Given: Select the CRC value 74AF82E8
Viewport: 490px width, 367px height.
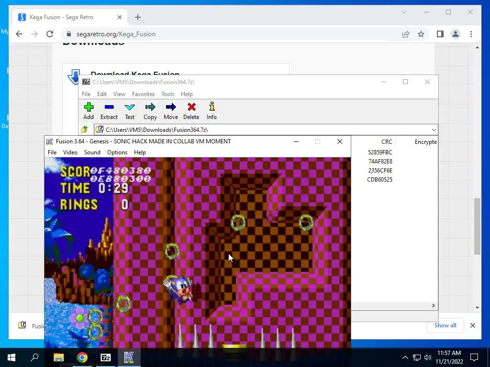Looking at the screenshot, I should (380, 162).
